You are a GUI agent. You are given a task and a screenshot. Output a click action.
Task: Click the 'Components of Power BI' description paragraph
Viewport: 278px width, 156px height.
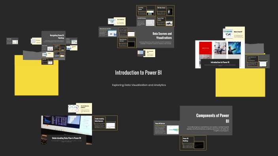[x=207, y=129]
